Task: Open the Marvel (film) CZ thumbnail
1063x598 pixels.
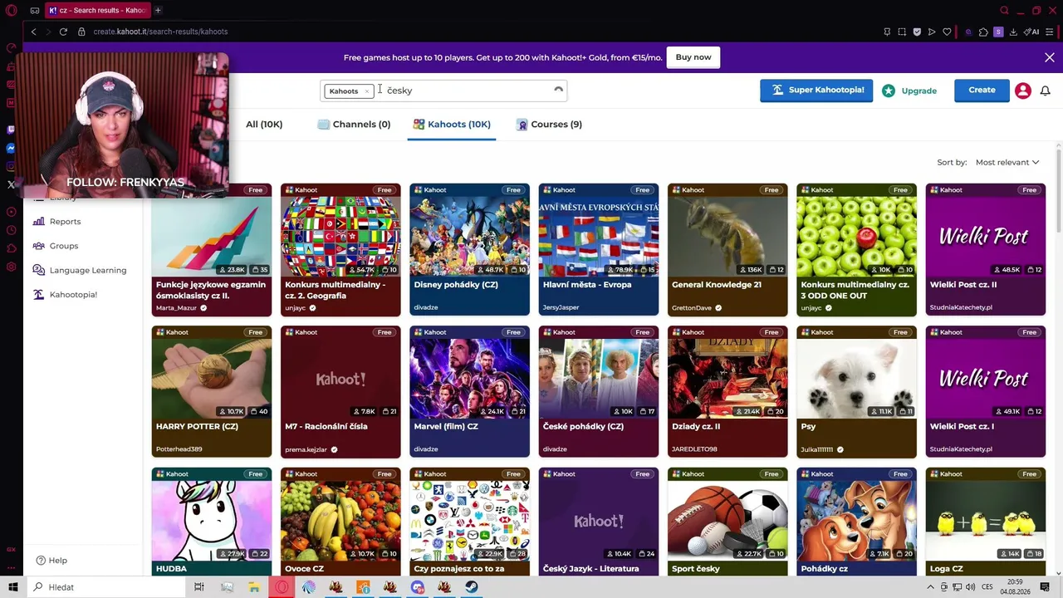Action: (469, 379)
